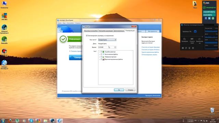Screen dimensions: 219x123
Task: Close the performance monitor gadget
Action: 217,25
